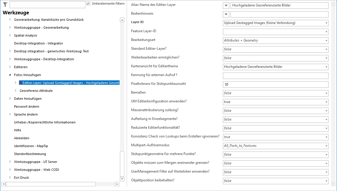This screenshot has height=191, width=337.
Task: Select the Abmelden entry
Action: click(x=21, y=138)
